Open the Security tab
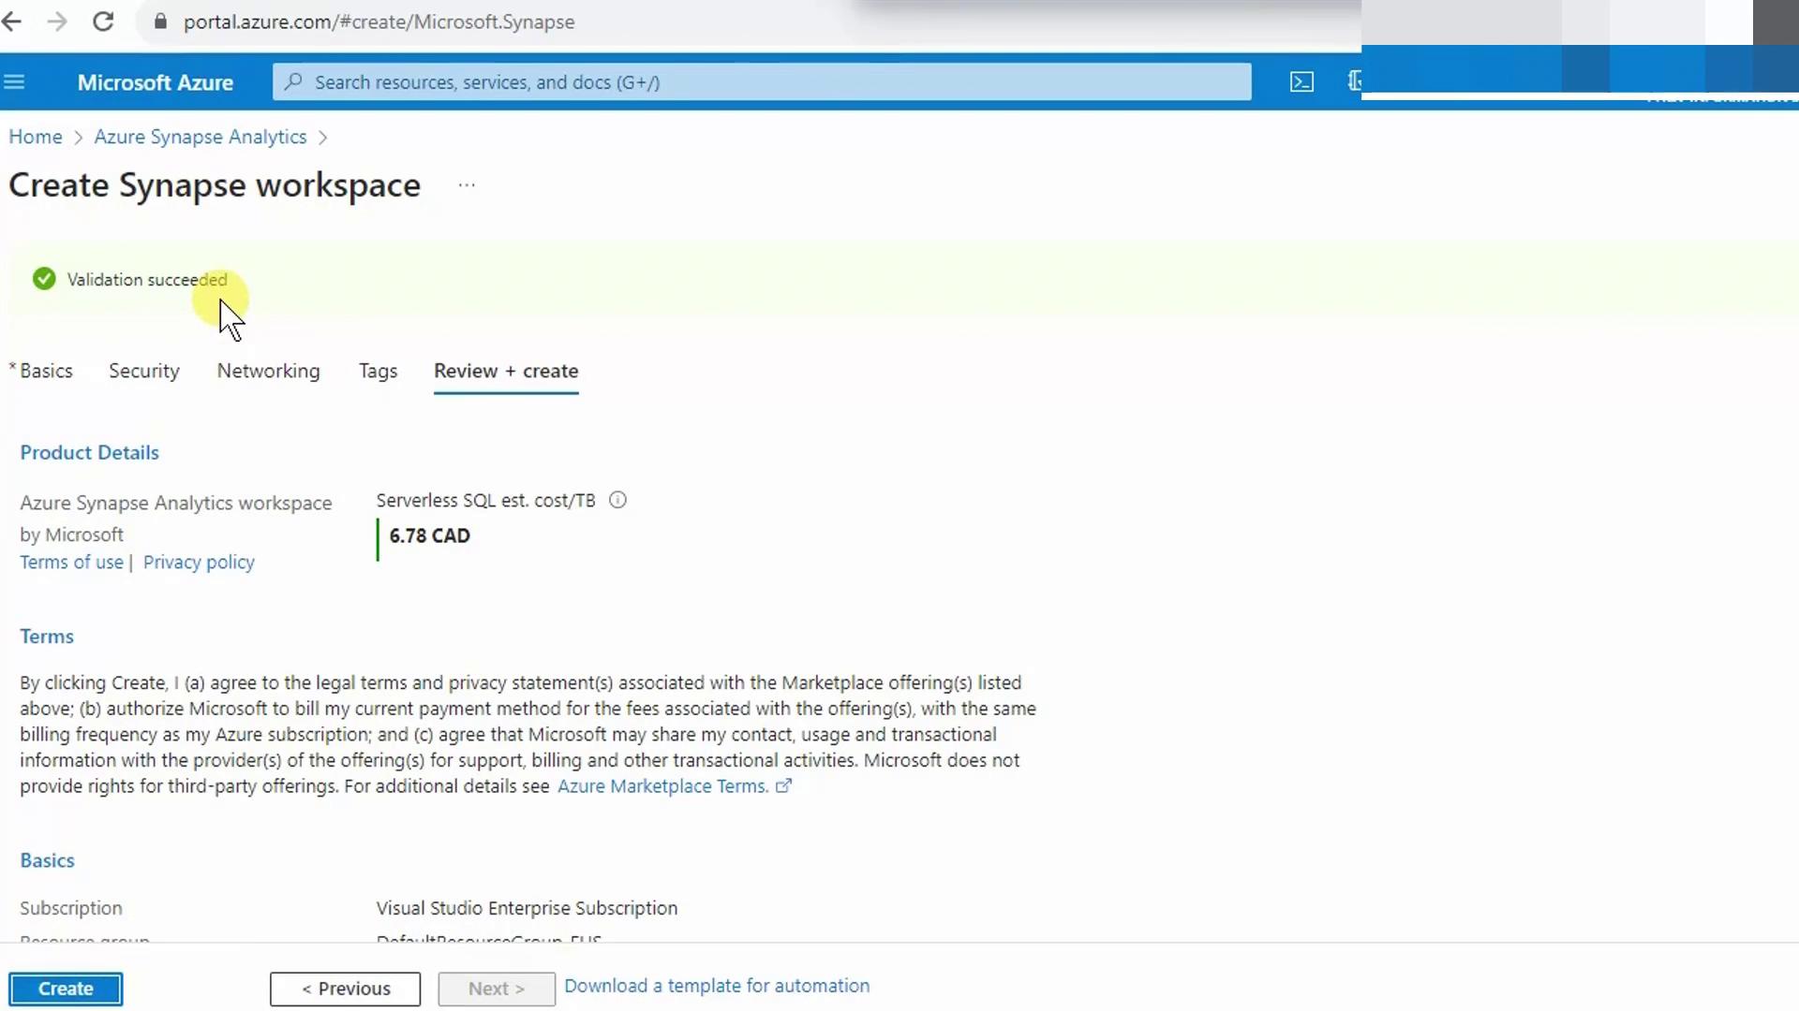This screenshot has width=1799, height=1011. 143,371
